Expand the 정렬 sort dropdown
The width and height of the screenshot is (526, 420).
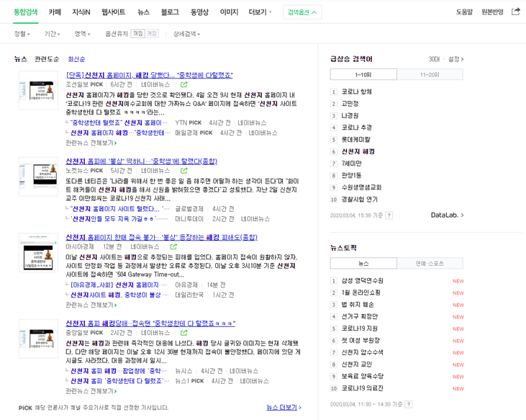(22, 34)
